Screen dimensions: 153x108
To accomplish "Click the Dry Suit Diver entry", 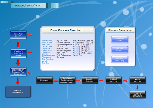I will click(61, 40).
